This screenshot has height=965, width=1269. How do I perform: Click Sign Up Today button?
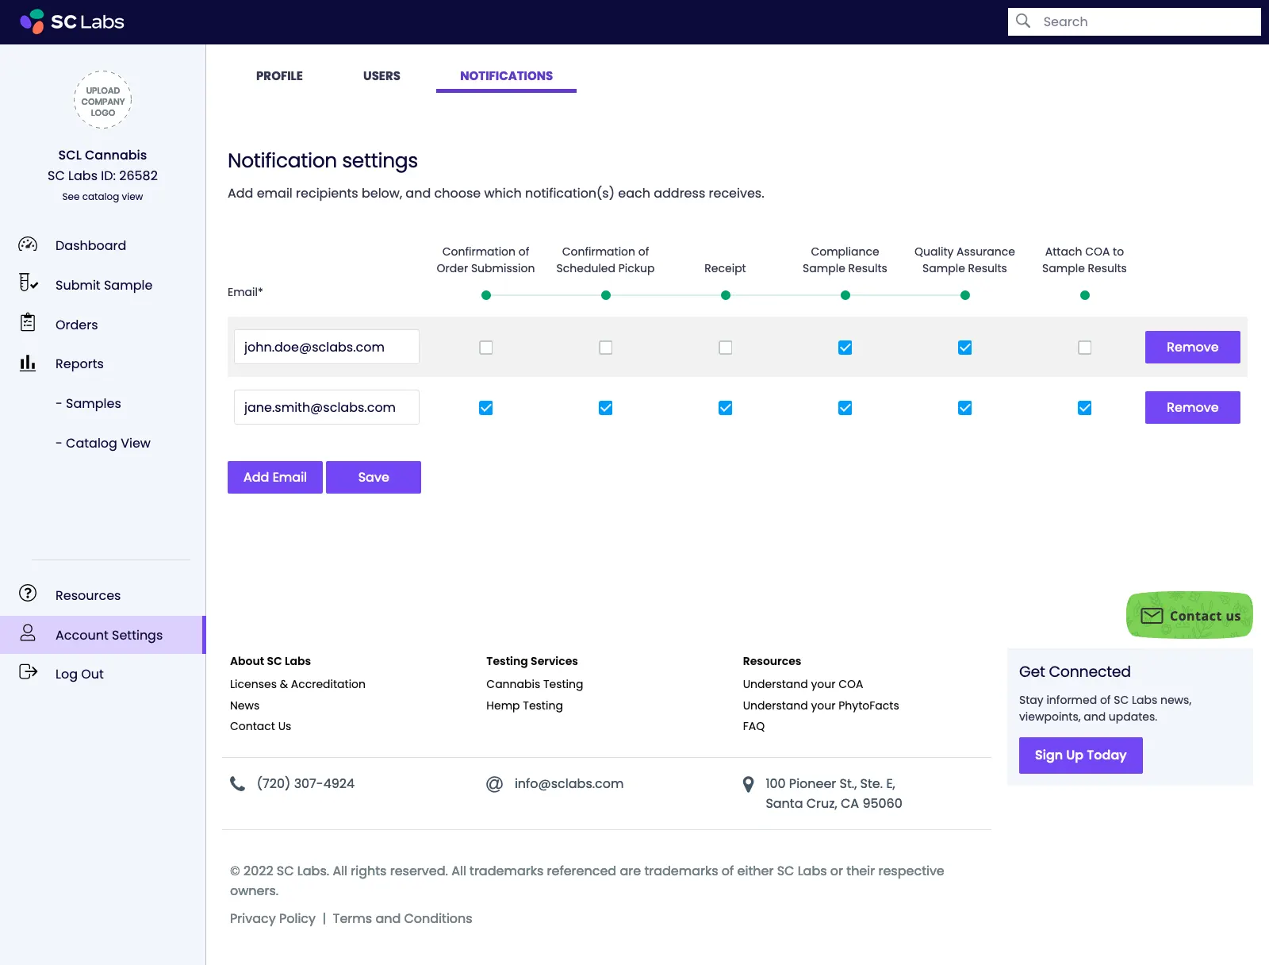(x=1080, y=755)
